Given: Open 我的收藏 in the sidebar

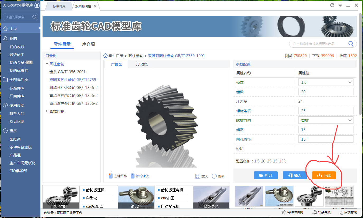Looking at the screenshot, I should (17, 47).
